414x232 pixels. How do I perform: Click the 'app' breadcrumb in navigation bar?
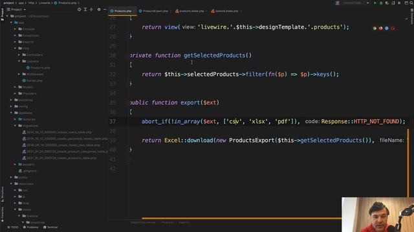21,3
